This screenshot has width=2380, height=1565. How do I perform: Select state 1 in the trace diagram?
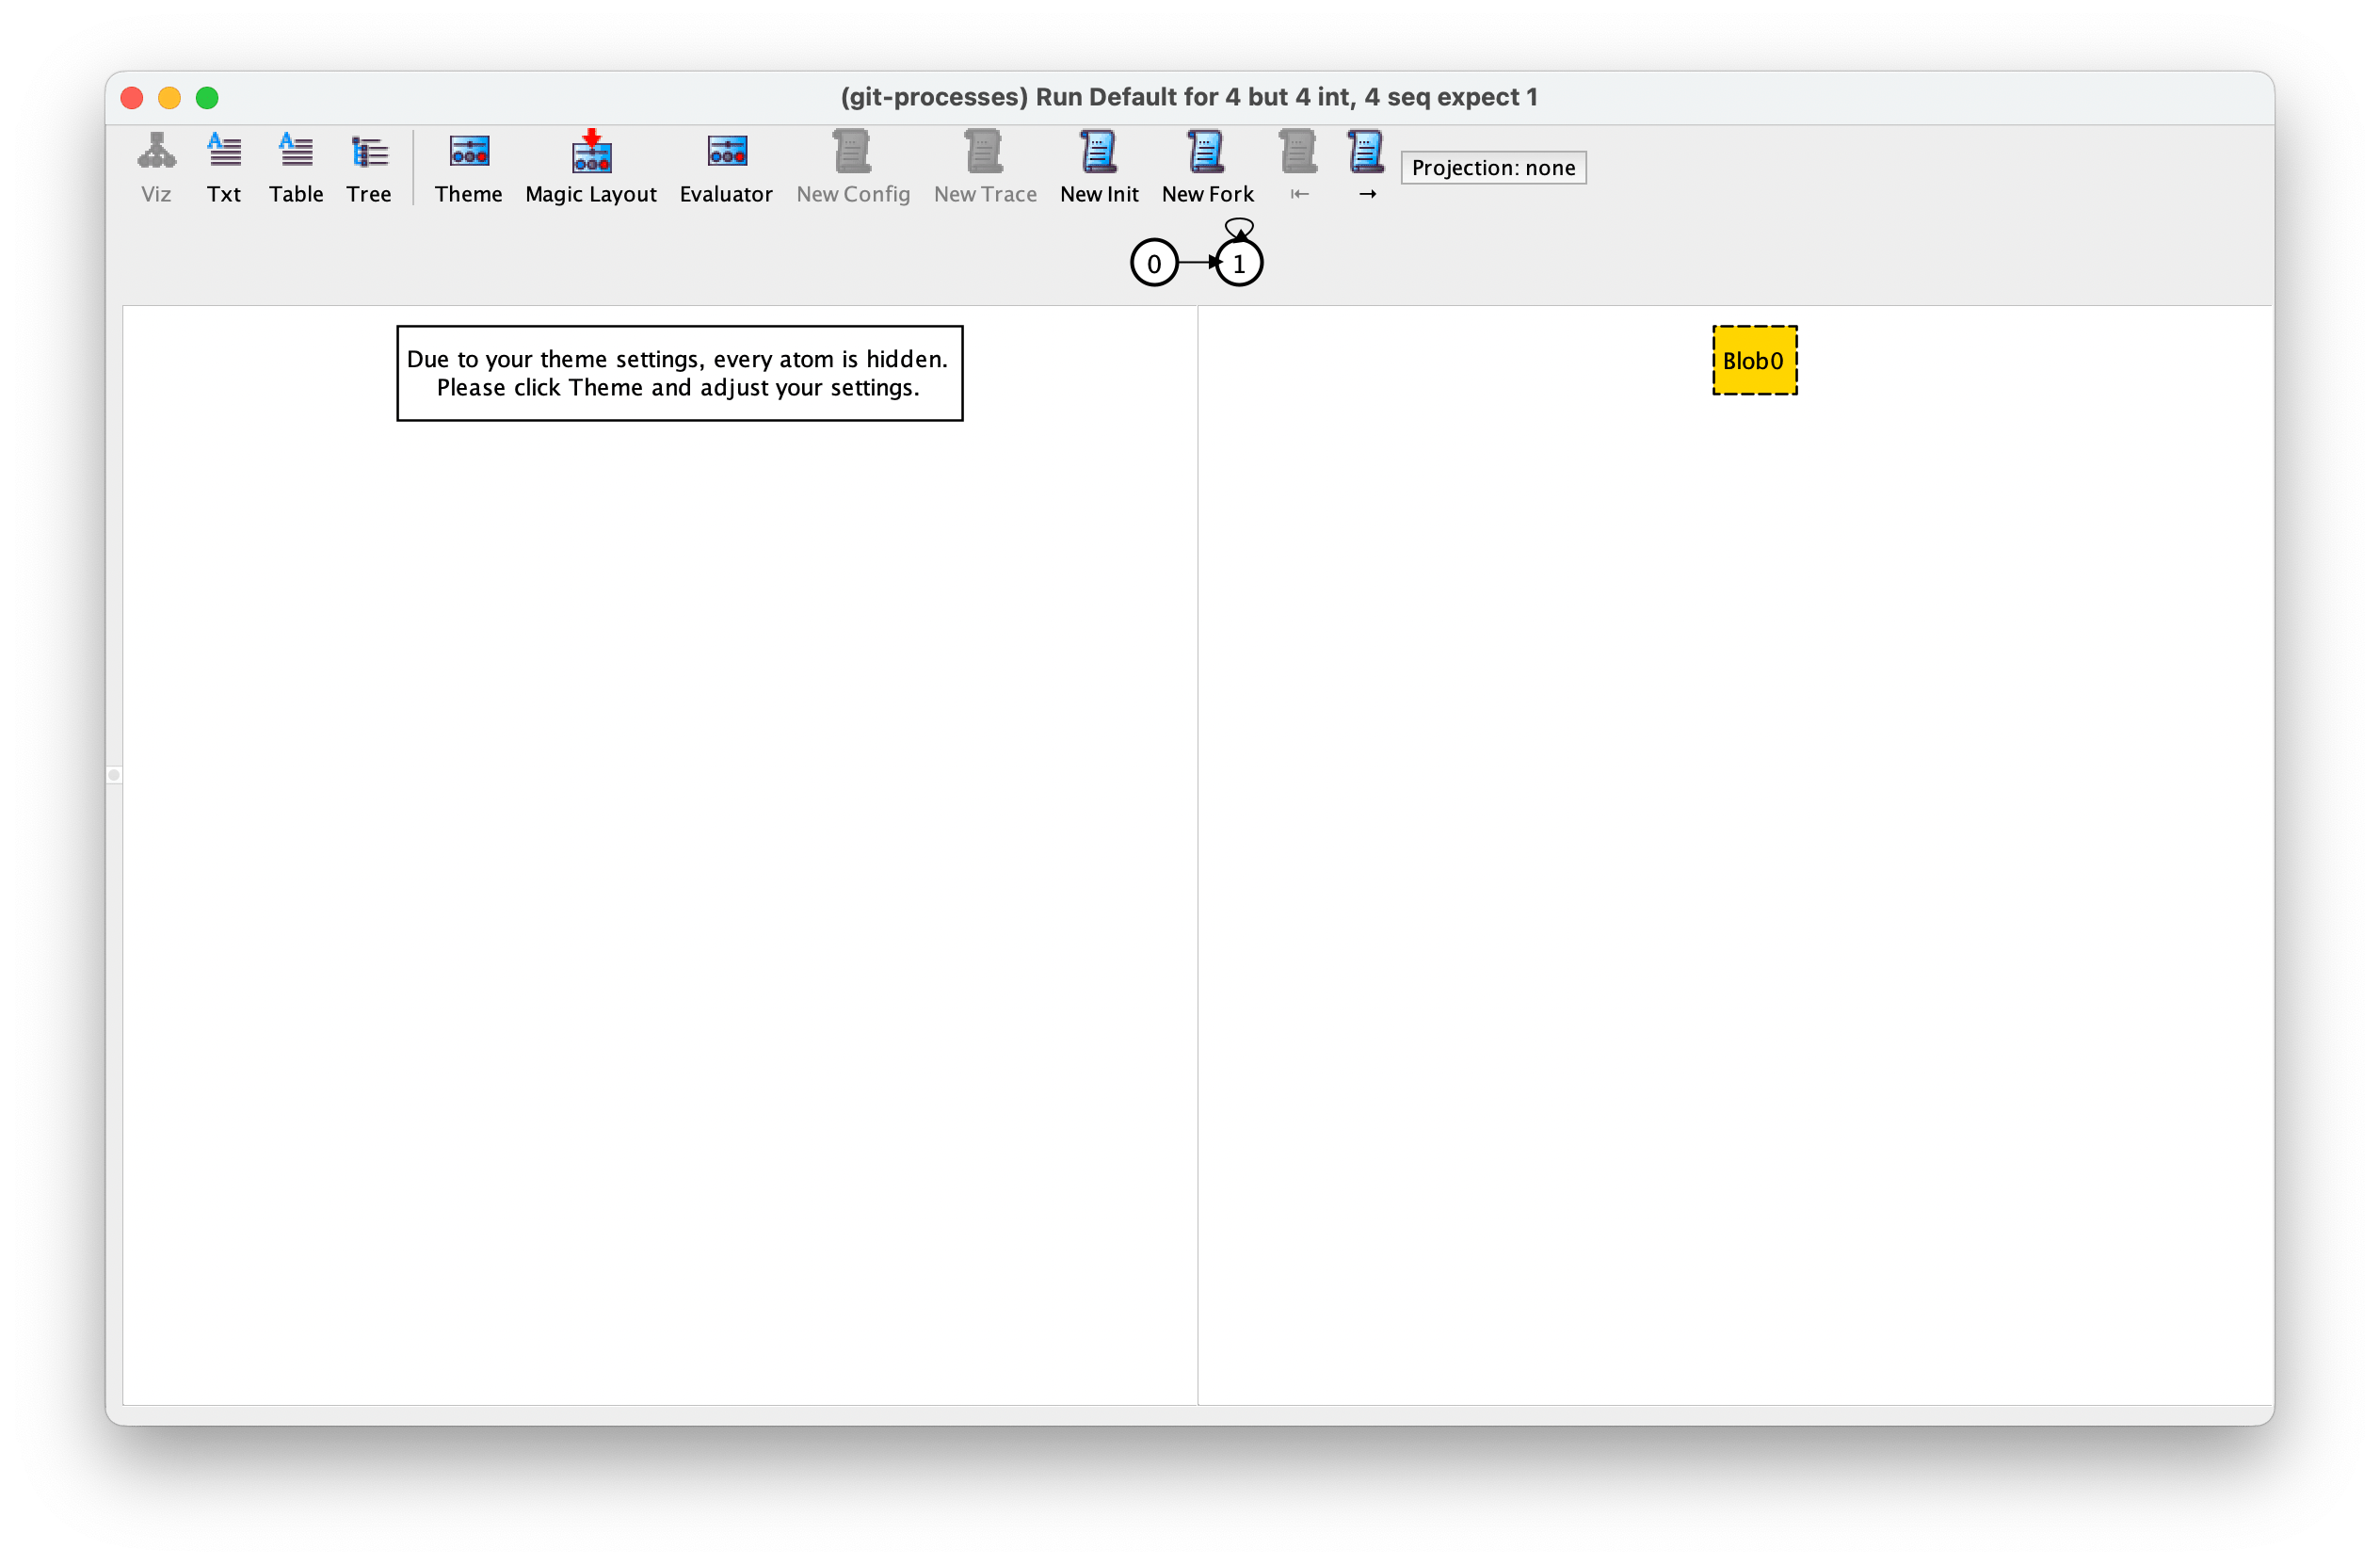pyautogui.click(x=1239, y=262)
